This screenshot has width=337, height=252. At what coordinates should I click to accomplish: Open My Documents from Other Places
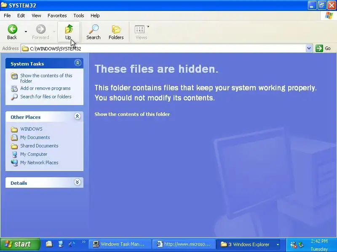(35, 137)
